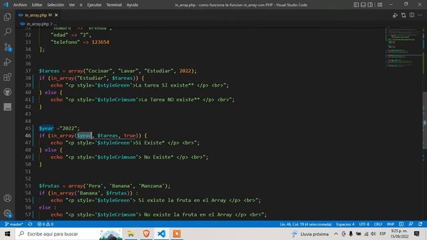This screenshot has width=427, height=240.
Task: Open the Accounts menu icon
Action: (7, 198)
